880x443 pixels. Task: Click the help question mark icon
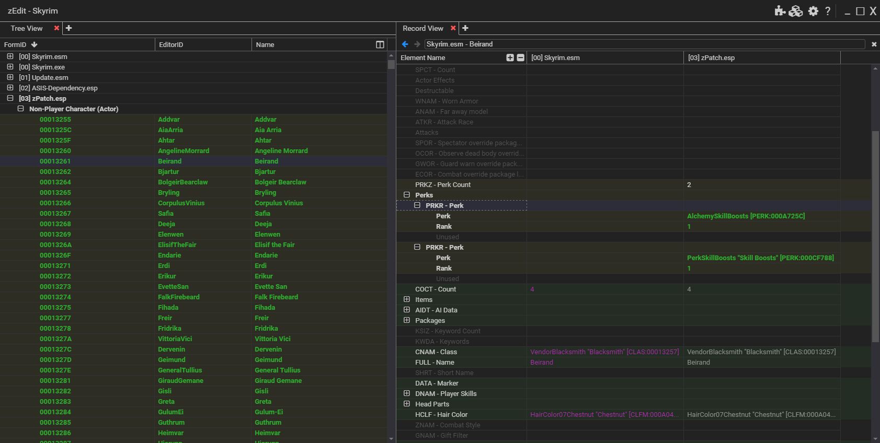[x=828, y=11]
